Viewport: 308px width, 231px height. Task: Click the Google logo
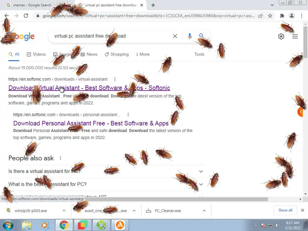tap(22, 37)
